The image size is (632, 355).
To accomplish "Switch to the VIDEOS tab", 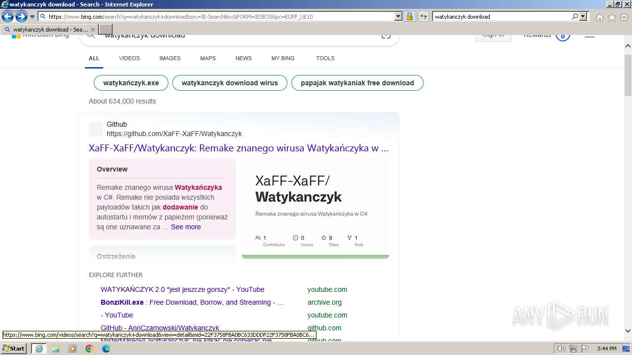I will click(x=129, y=58).
